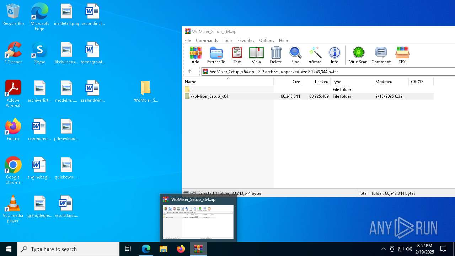
Task: Select the CCleaner desktop shortcut
Action: click(x=13, y=53)
